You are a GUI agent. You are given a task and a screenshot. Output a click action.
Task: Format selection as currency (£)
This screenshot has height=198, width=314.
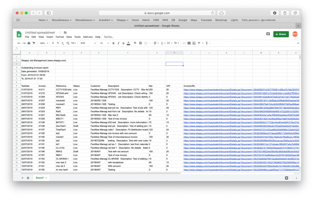point(53,43)
